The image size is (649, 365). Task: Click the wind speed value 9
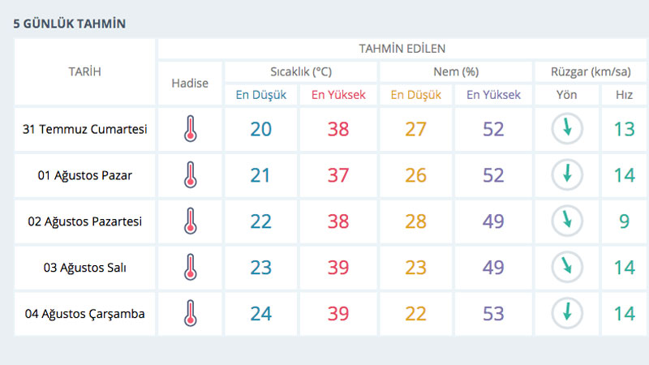(624, 221)
